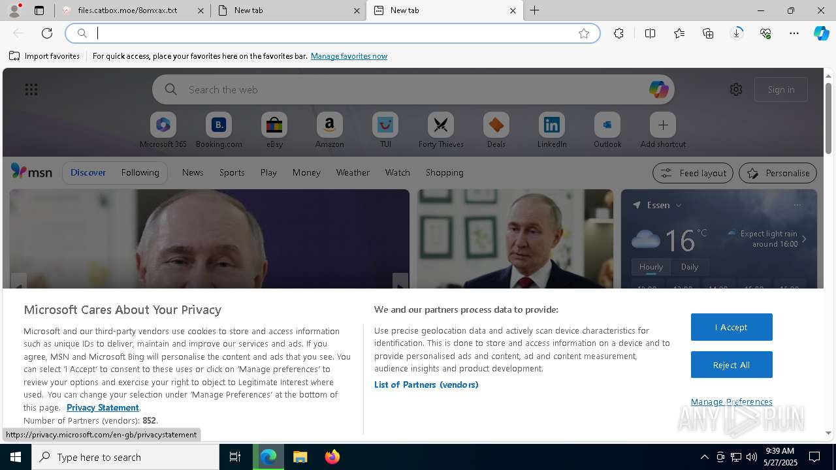Image resolution: width=836 pixels, height=470 pixels.
Task: Open the Downloads icon
Action: [x=737, y=33]
